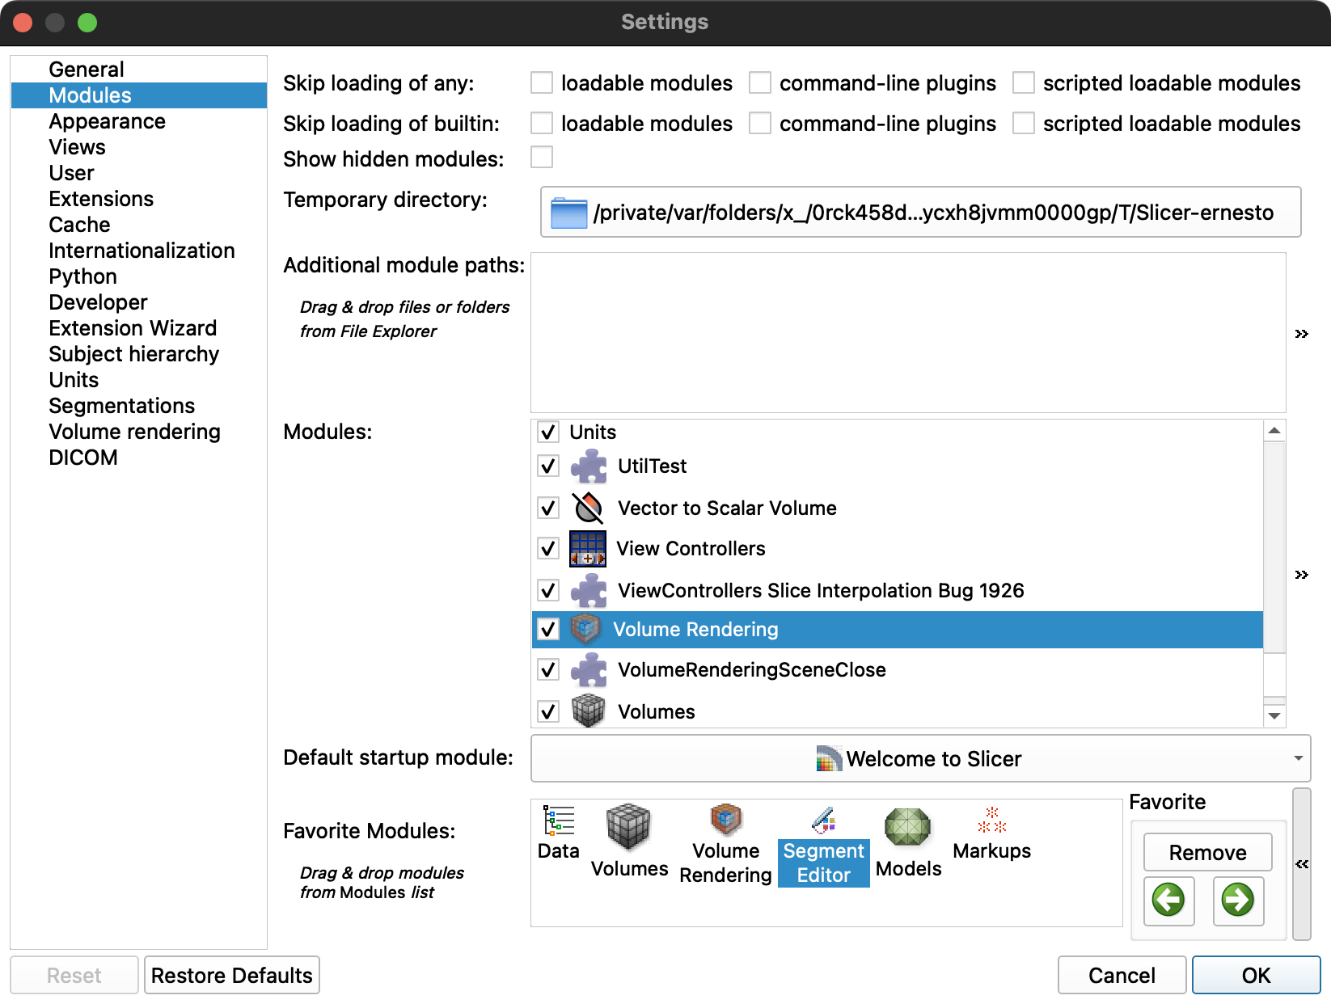This screenshot has width=1331, height=1004.
Task: Enable skip loading any loadable modules
Action: 542,82
